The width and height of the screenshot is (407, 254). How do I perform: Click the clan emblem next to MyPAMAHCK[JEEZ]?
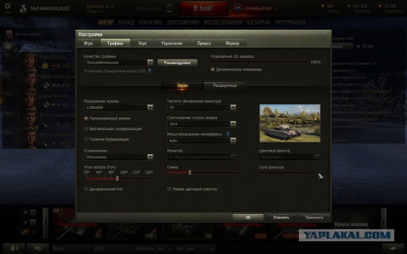[24, 8]
